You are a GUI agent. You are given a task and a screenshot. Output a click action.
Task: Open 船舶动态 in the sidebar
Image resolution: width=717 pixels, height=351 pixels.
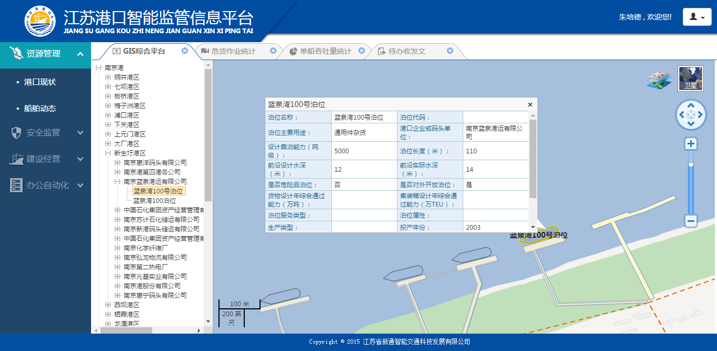[40, 109]
